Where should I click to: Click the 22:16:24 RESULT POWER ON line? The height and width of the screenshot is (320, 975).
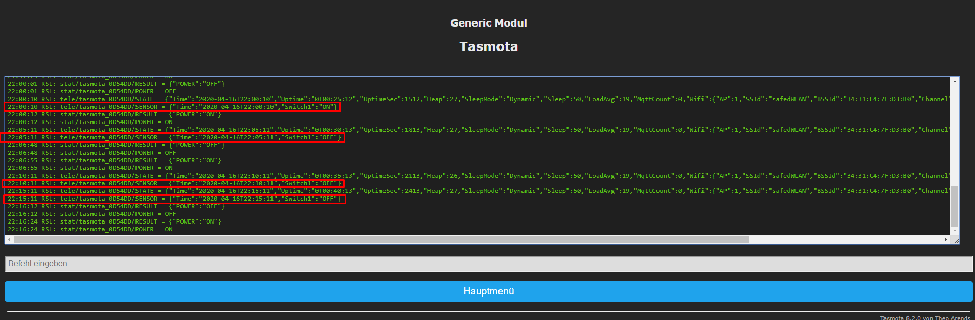coord(114,221)
